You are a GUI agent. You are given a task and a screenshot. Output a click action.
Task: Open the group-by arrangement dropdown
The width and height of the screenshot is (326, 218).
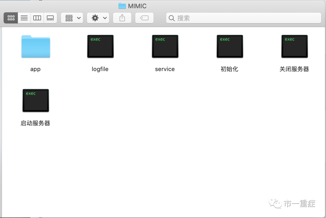(x=72, y=18)
